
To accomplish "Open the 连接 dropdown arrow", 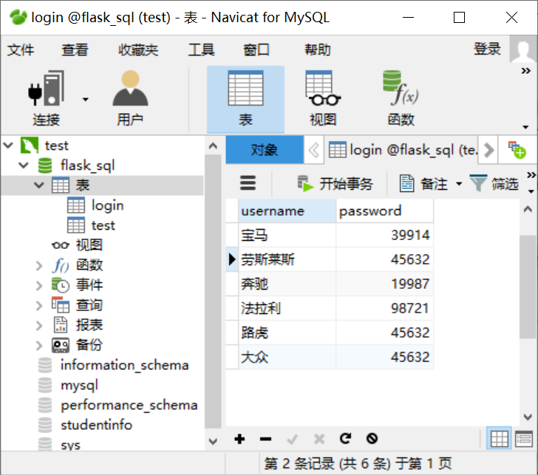I will coord(86,100).
